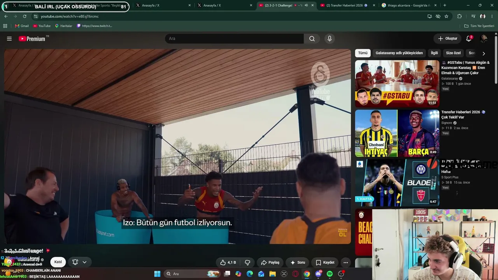Screen dimensions: 498x280
Task: Select the Tümü filter chip
Action: coord(363,53)
